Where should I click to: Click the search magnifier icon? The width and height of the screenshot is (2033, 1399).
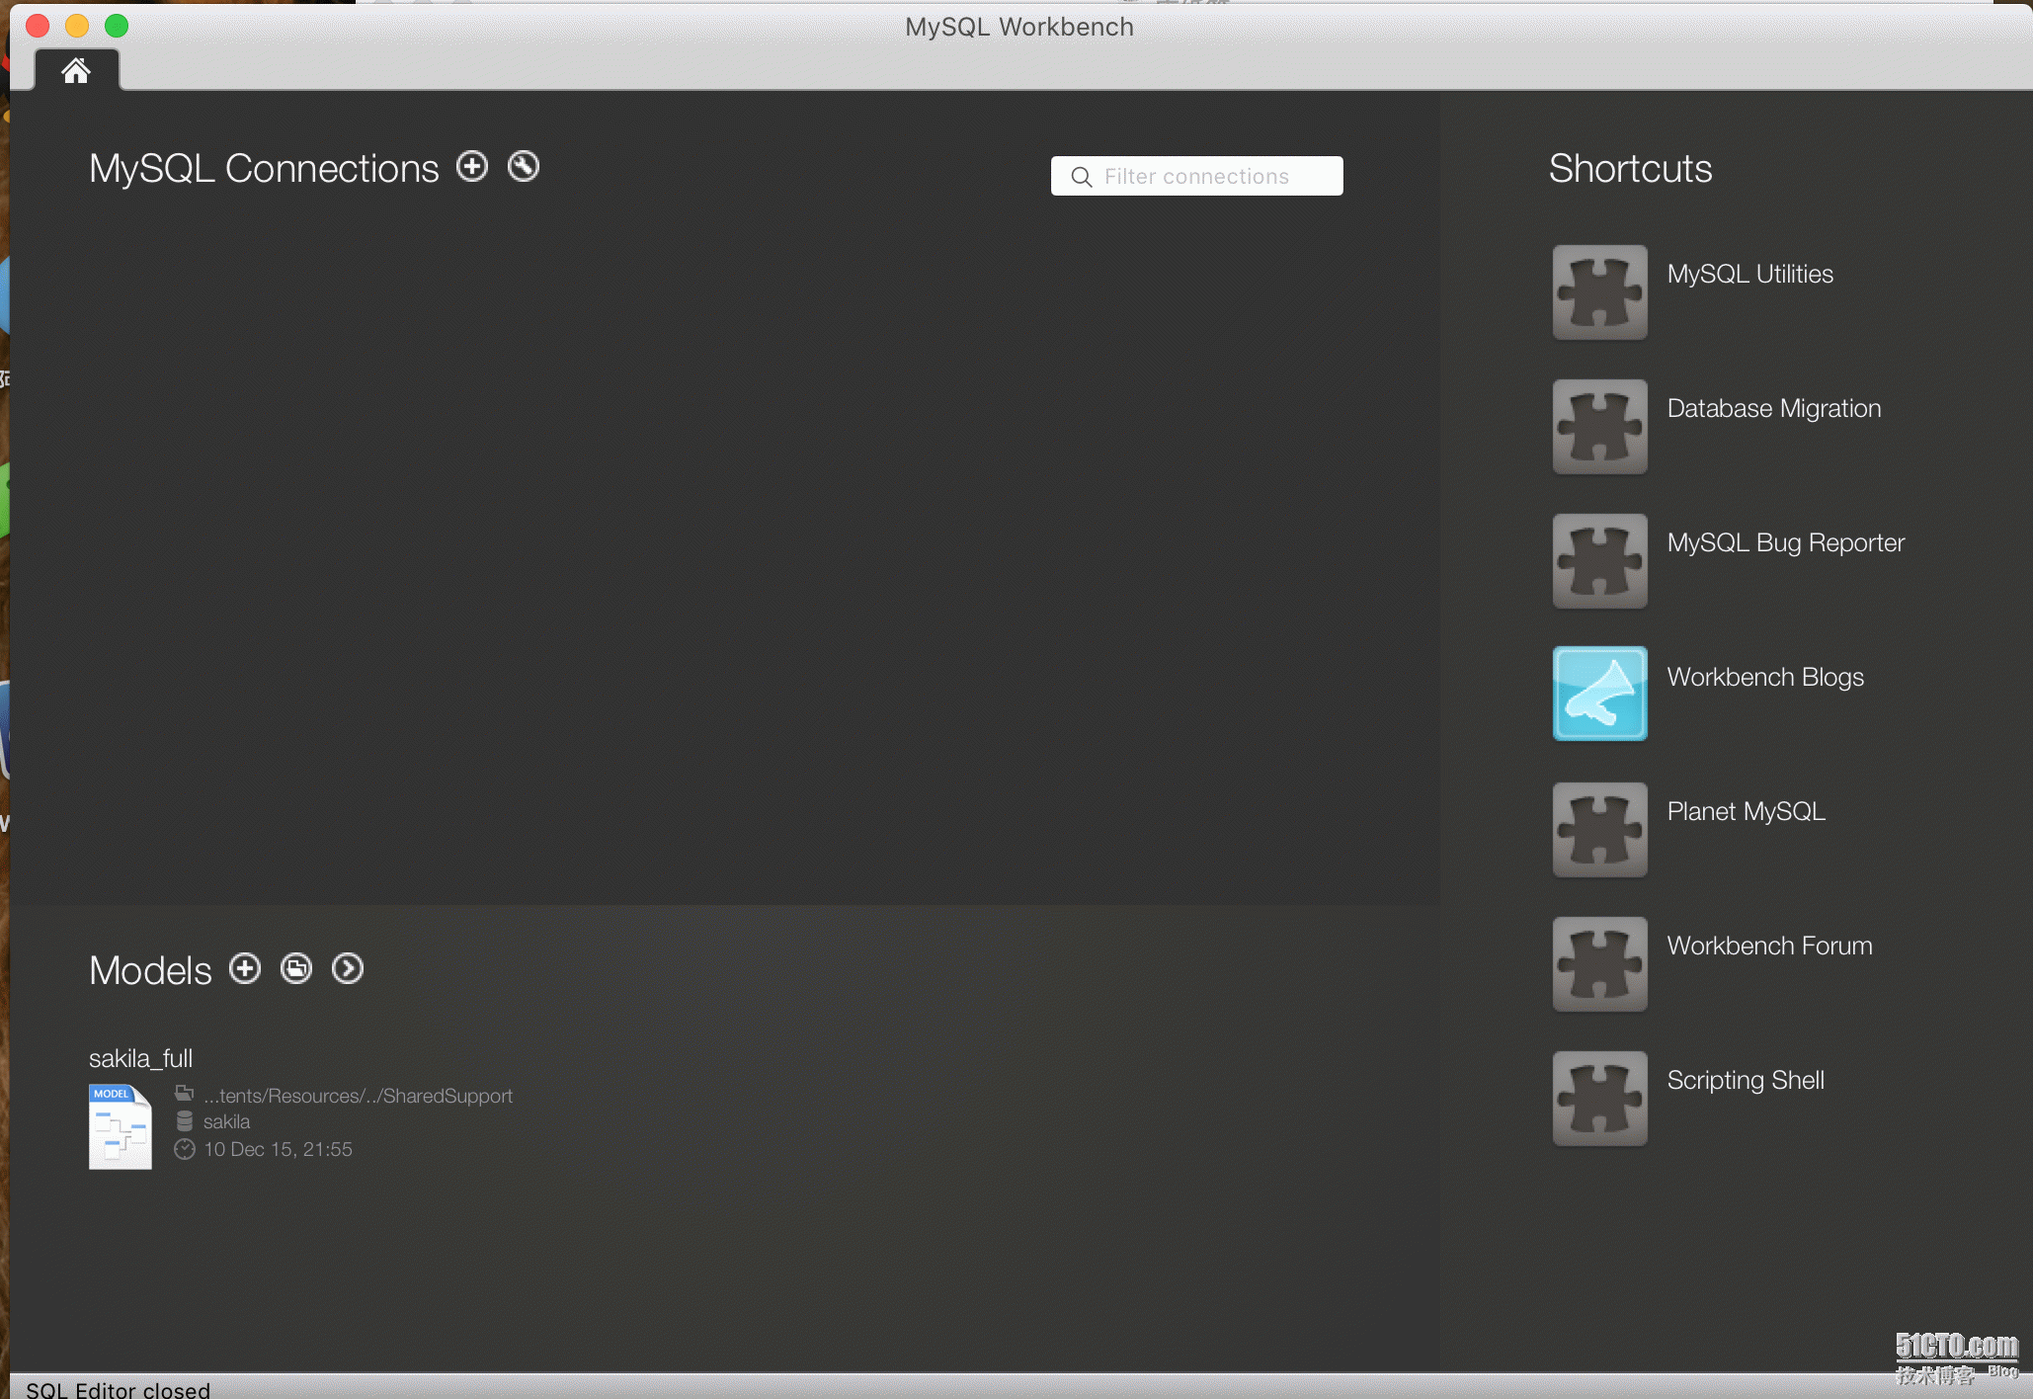(x=1082, y=177)
